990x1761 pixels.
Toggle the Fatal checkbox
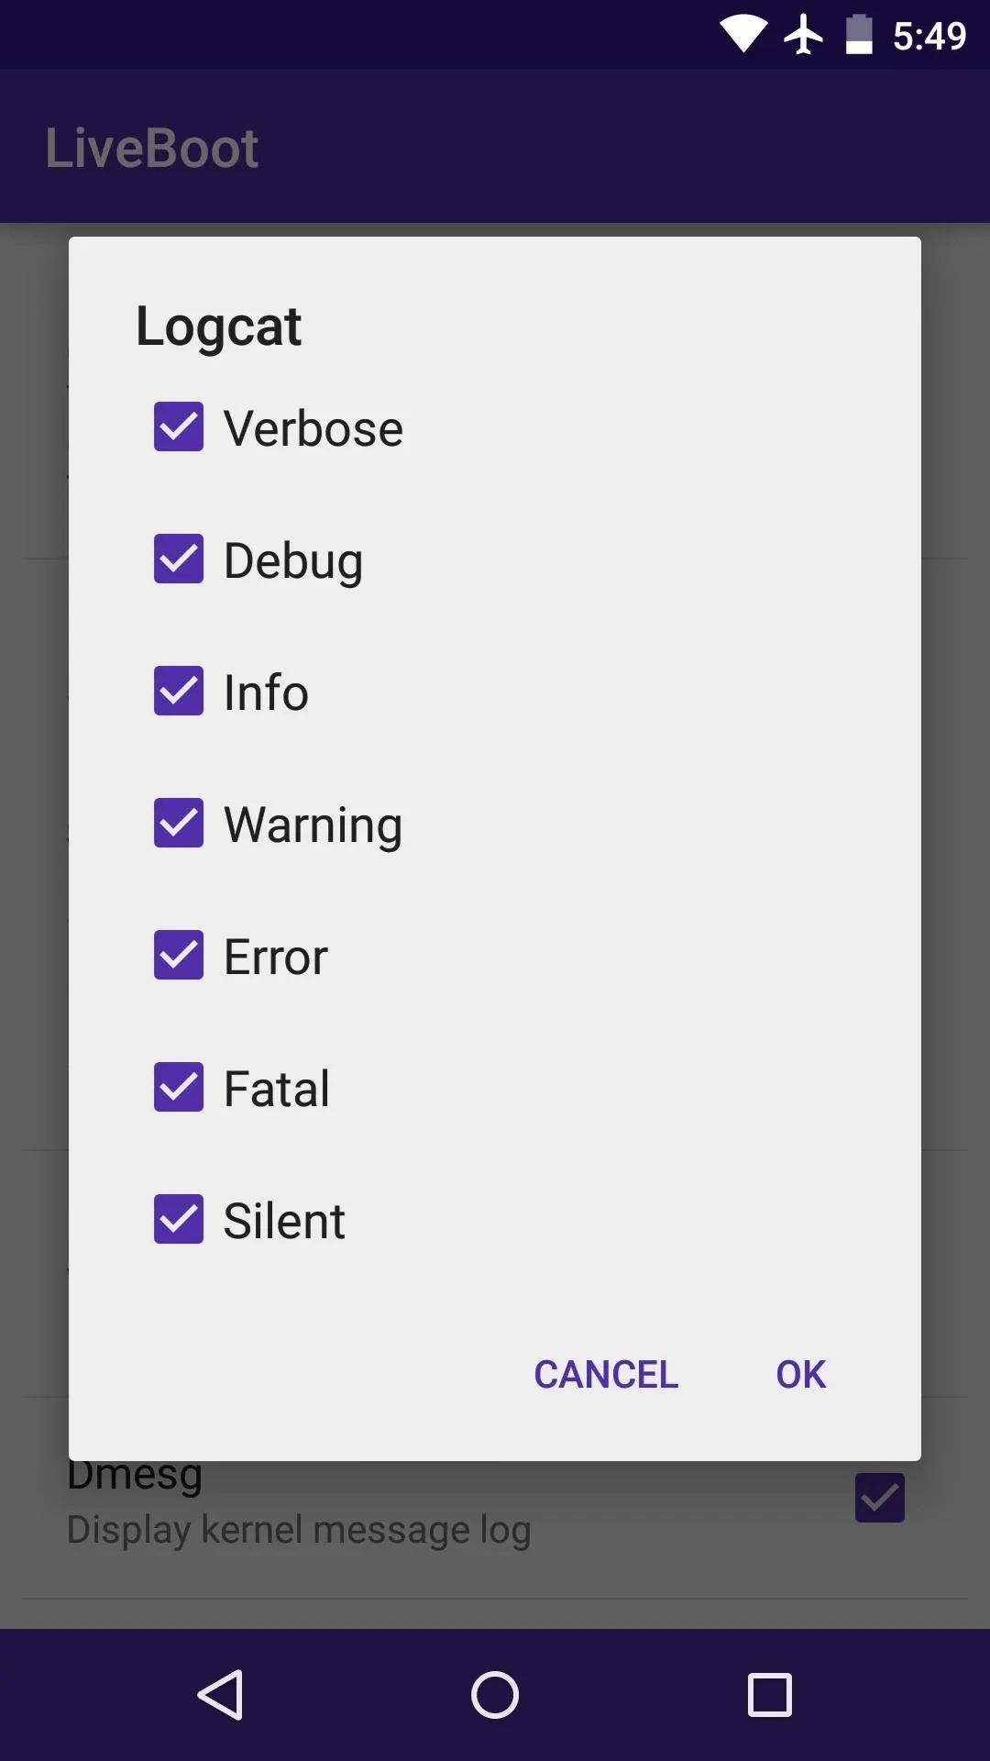coord(179,1087)
